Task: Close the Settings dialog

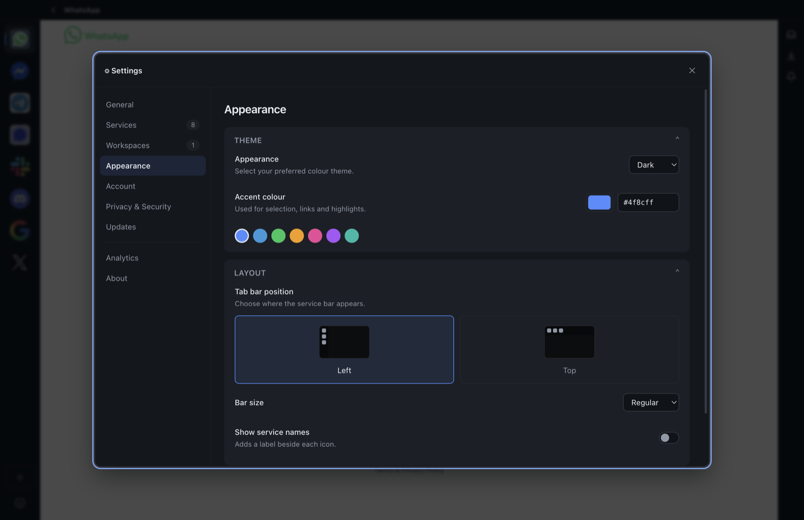Action: (692, 70)
